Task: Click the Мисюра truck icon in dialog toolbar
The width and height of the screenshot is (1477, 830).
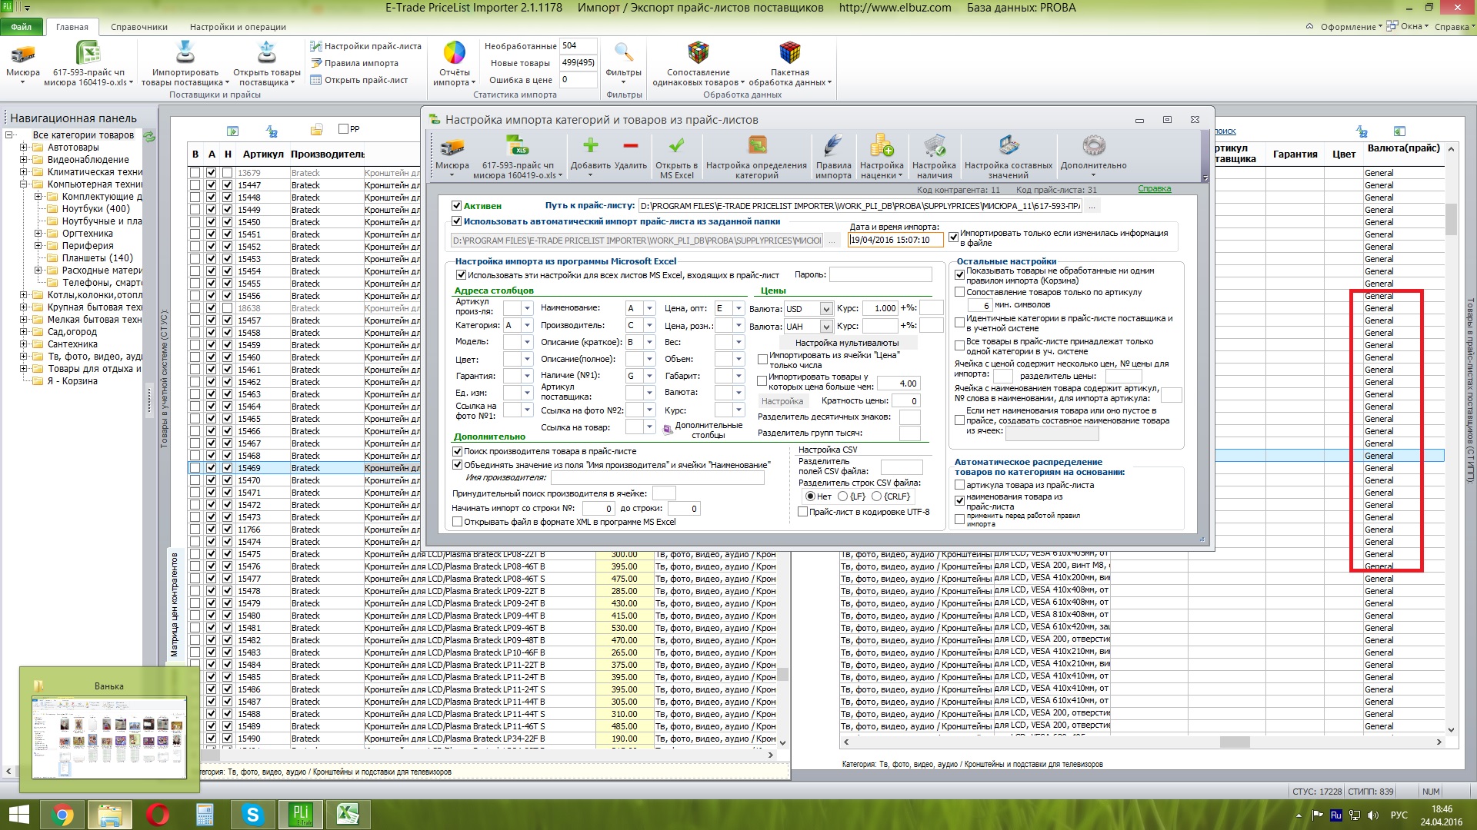Action: pyautogui.click(x=452, y=146)
